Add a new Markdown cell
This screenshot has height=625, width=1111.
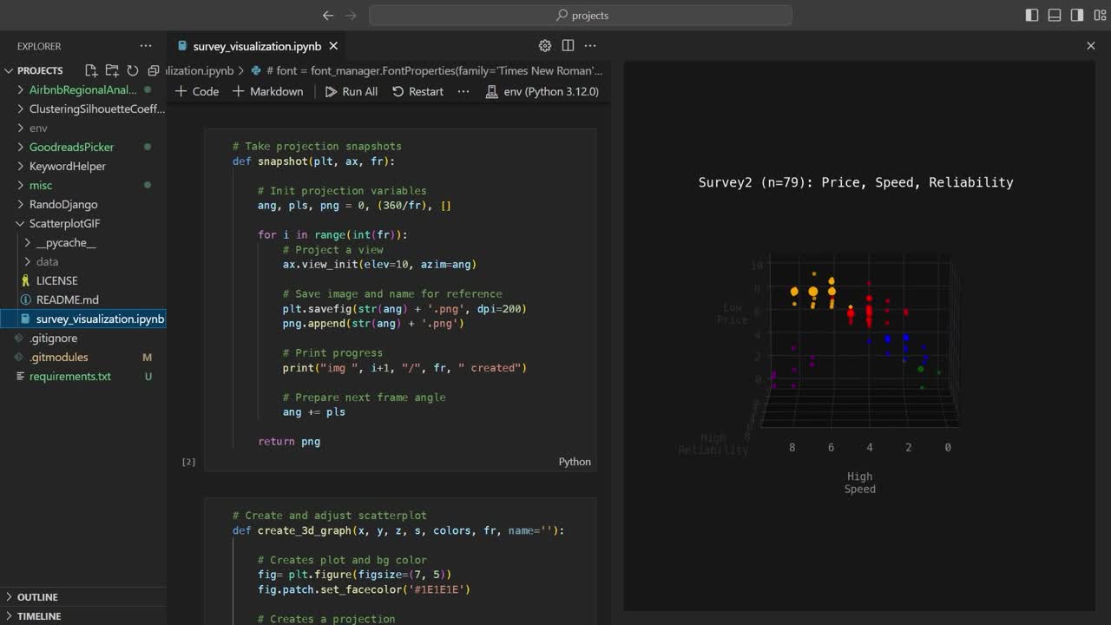coord(268,91)
